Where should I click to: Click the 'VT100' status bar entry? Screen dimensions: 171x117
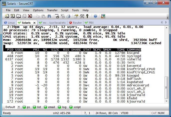point(125,113)
